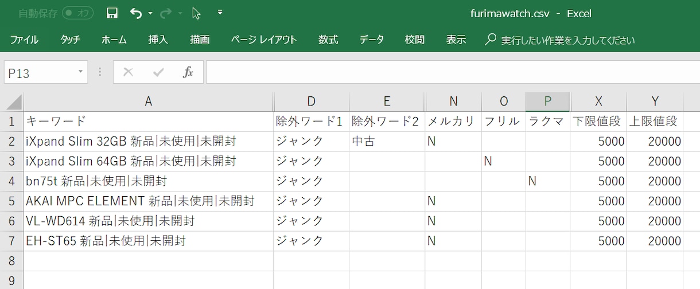700x289 pixels.
Task: Click the Redo icon
Action: click(x=166, y=13)
